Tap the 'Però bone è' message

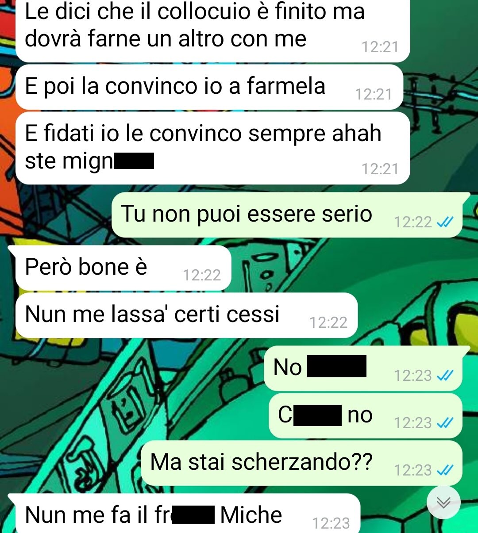tap(123, 268)
